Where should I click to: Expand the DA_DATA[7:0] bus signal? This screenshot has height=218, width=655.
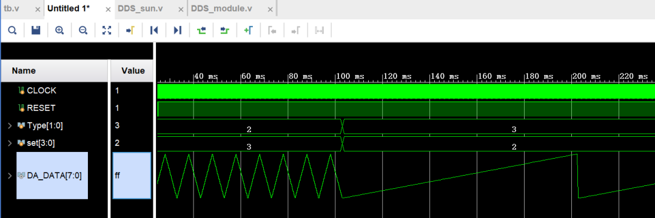click(10, 176)
